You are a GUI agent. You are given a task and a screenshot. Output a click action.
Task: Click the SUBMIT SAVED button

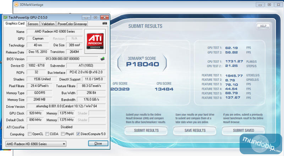tap(244, 130)
